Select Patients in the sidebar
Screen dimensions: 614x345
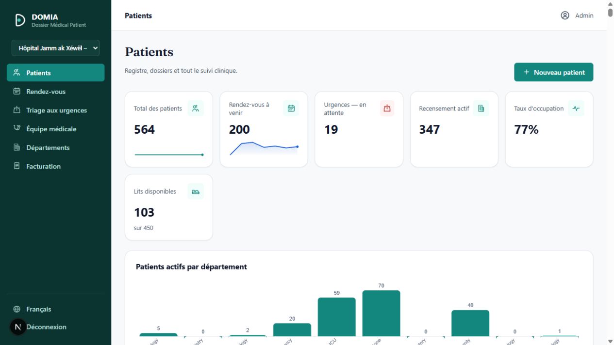coord(56,73)
